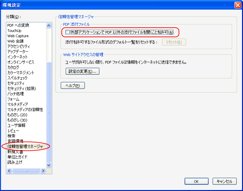Click the キャンセル button
Image resolution: width=243 pixels, height=191 pixels.
coord(225,181)
